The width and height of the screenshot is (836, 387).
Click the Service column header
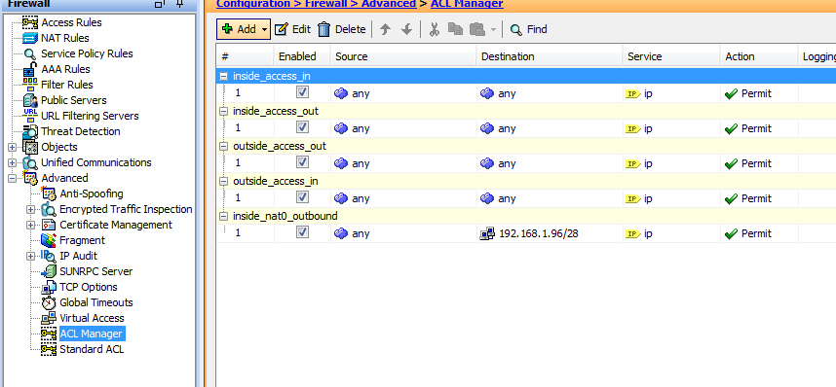671,56
